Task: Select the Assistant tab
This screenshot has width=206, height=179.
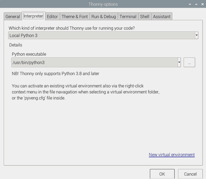Action: click(162, 17)
